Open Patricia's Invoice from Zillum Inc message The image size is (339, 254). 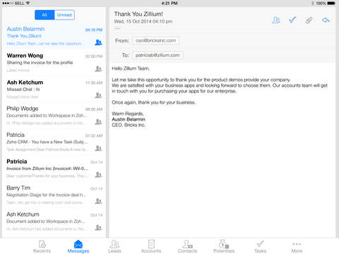[x=54, y=168]
